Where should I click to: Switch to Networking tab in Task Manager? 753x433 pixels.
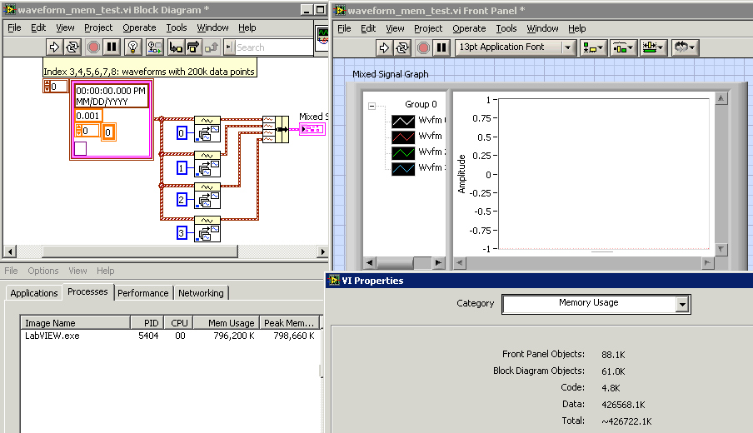201,293
